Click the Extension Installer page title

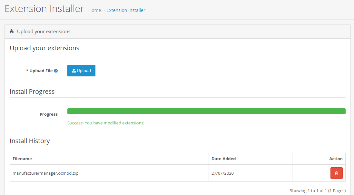pos(44,9)
